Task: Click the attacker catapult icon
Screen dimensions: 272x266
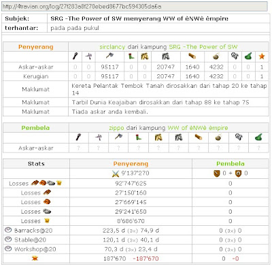Action: 216,56
